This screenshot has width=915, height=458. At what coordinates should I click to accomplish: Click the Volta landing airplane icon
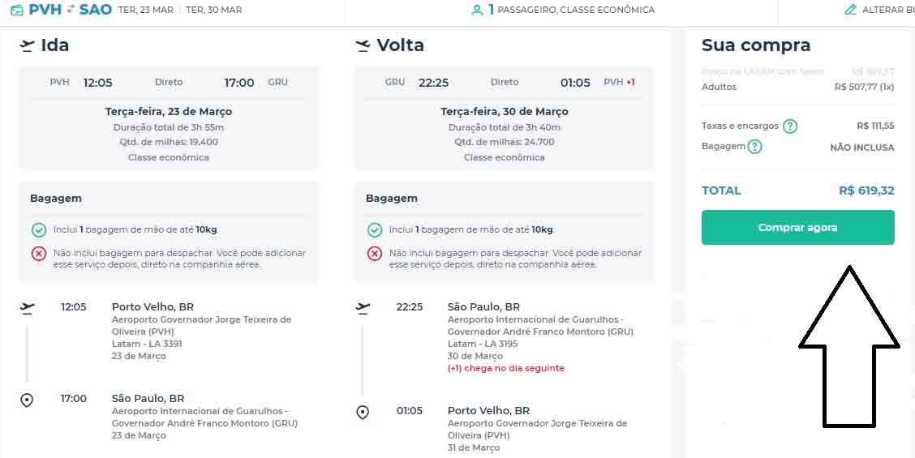pos(363,45)
